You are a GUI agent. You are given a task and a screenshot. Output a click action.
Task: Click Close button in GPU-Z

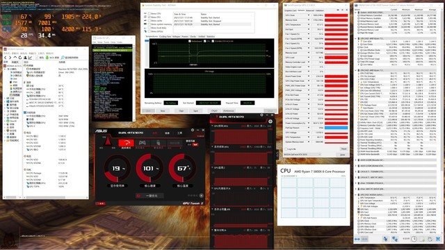[343, 155]
